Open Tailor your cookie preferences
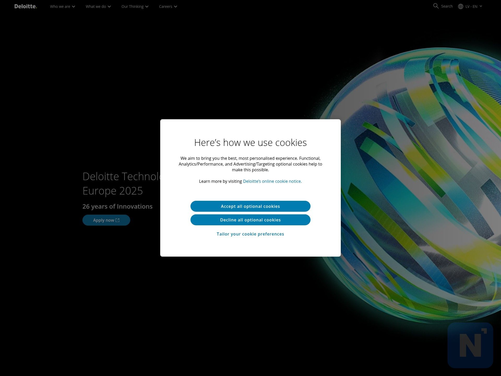The width and height of the screenshot is (501, 376). 250,234
